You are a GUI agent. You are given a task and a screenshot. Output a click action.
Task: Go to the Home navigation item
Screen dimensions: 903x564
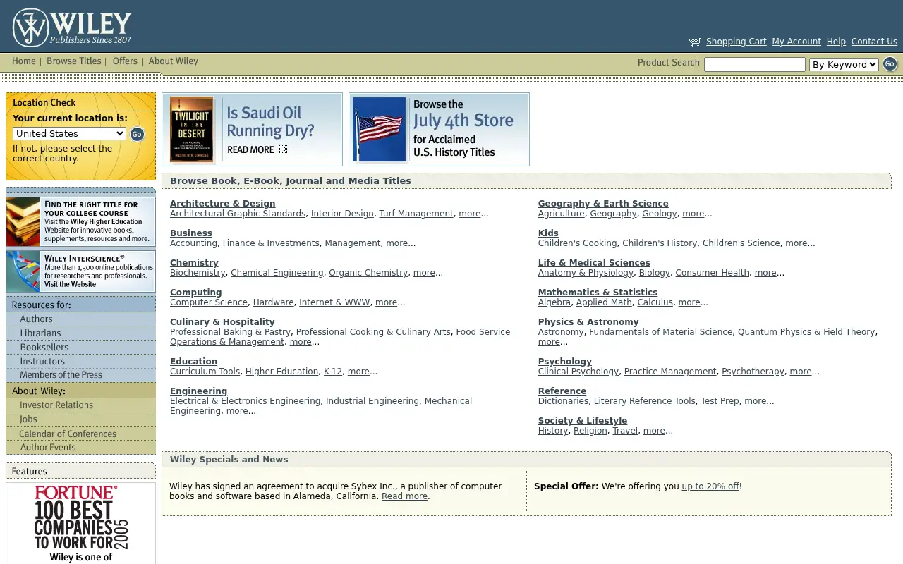tap(24, 61)
